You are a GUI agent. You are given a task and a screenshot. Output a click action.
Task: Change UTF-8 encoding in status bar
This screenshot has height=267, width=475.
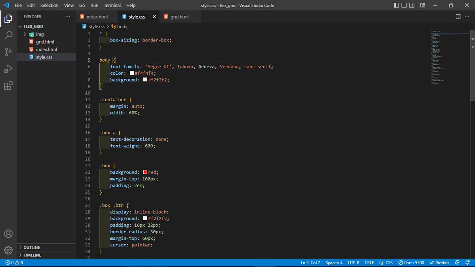click(x=353, y=263)
